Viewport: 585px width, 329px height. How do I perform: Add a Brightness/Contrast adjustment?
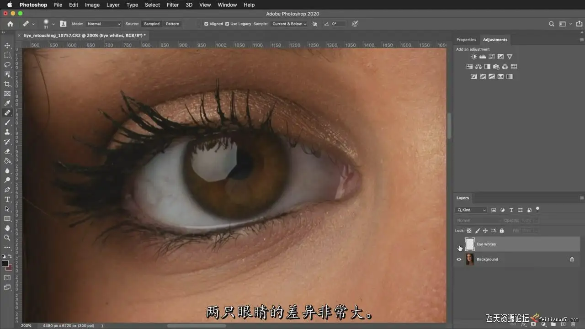click(474, 57)
